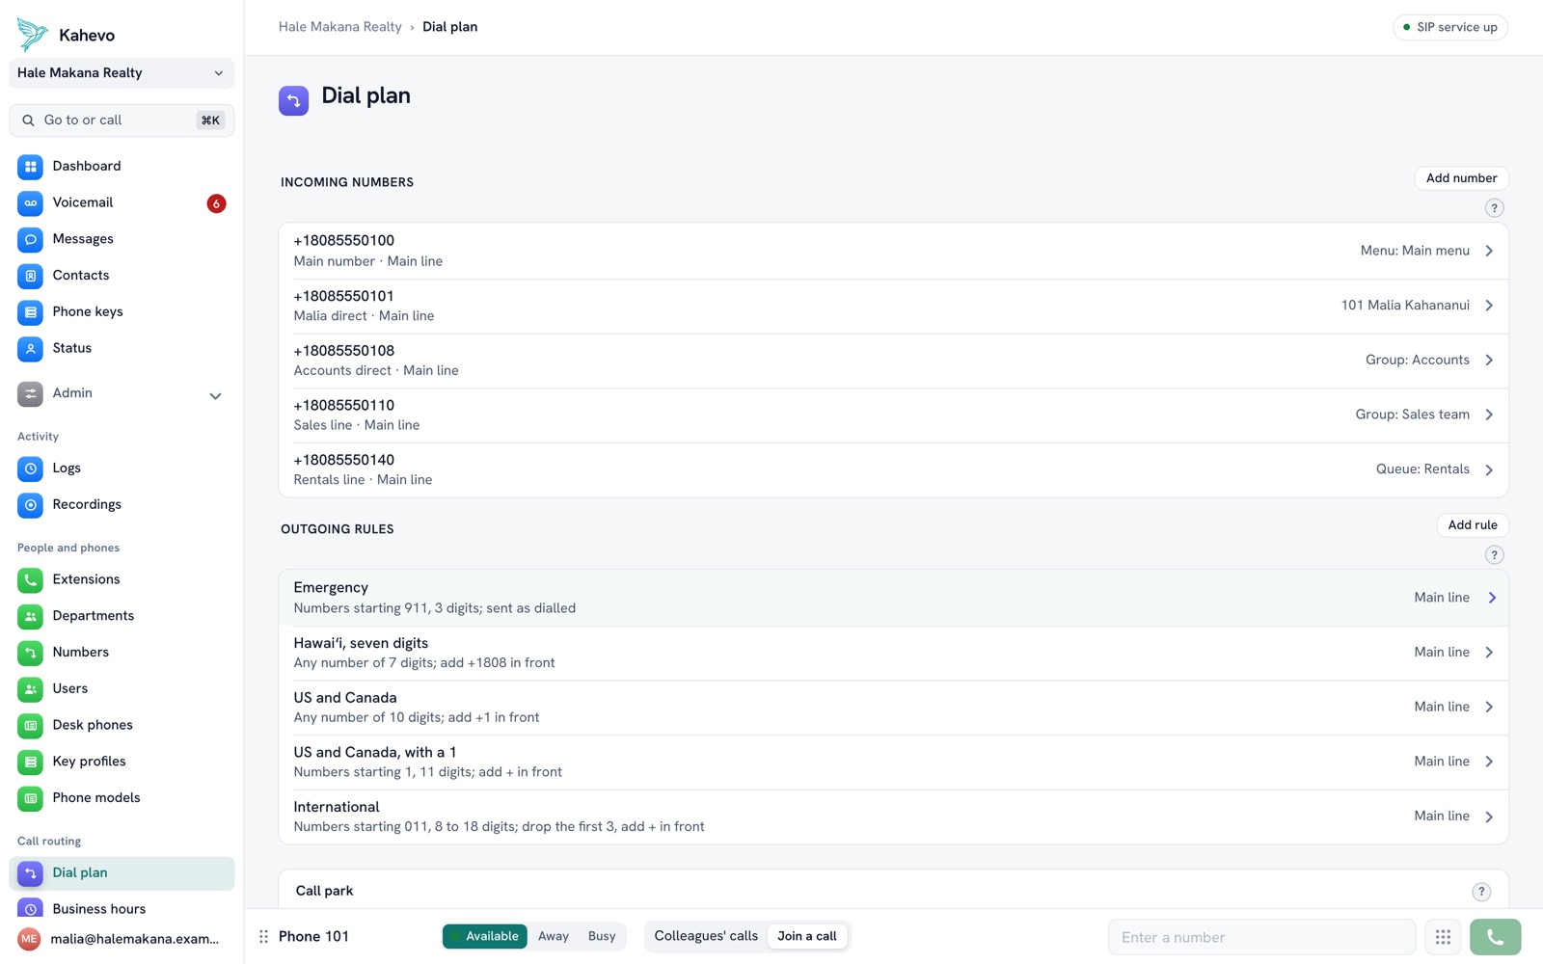Click the Add rule button
Image resolution: width=1543 pixels, height=964 pixels.
coord(1473,525)
